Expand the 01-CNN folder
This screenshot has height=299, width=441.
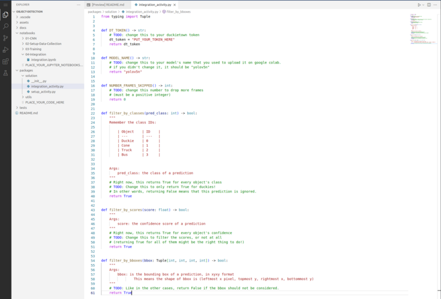(x=31, y=38)
